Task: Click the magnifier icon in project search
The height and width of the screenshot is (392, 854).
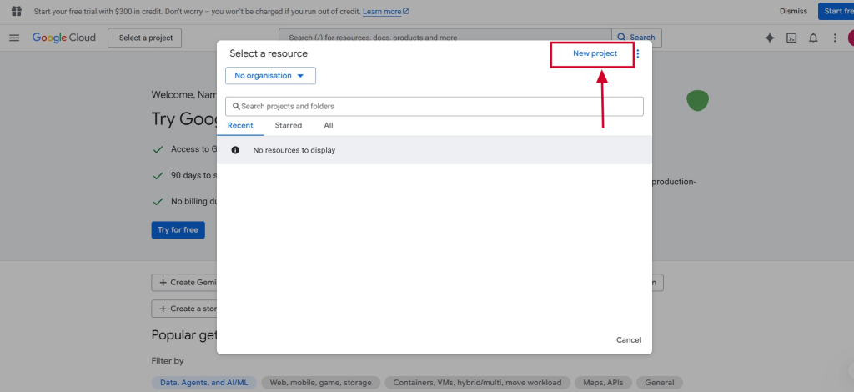Action: [x=236, y=106]
